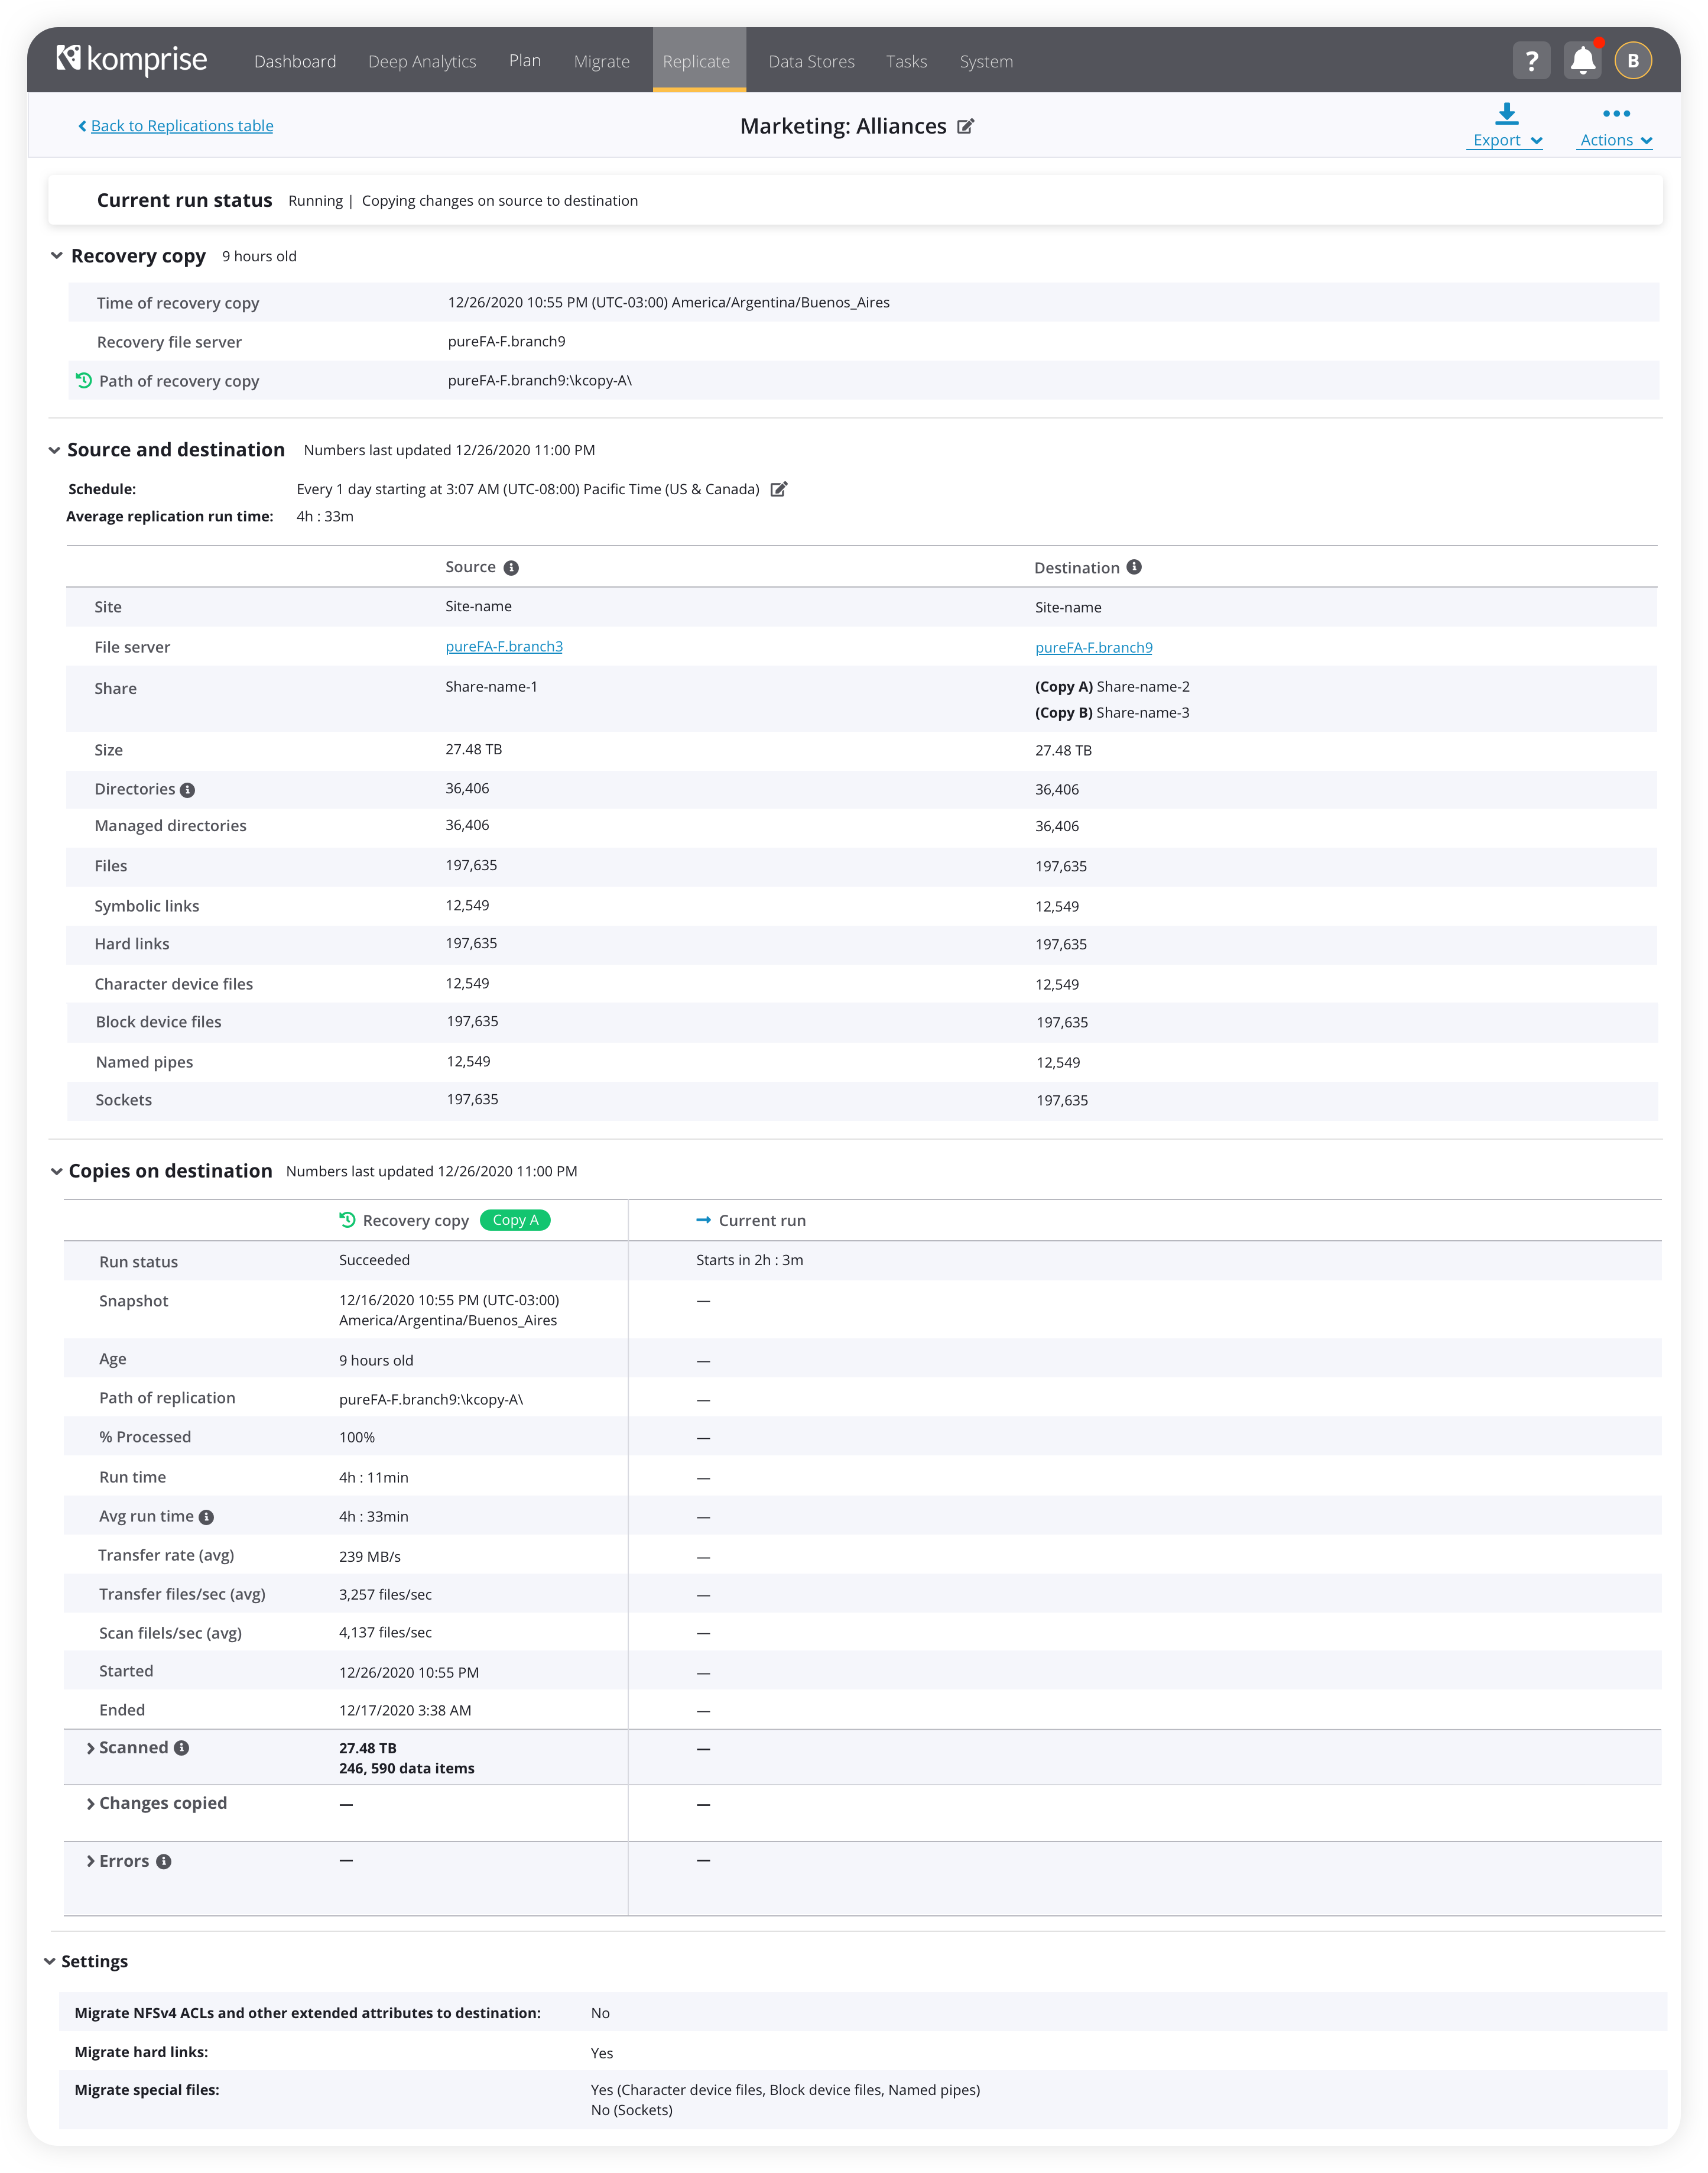The image size is (1708, 2173).
Task: Click the Source info icon
Action: [x=511, y=568]
